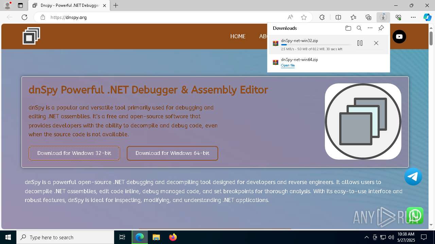The width and height of the screenshot is (435, 244).
Task: Open the Extensions puzzle icon
Action: click(x=322, y=17)
